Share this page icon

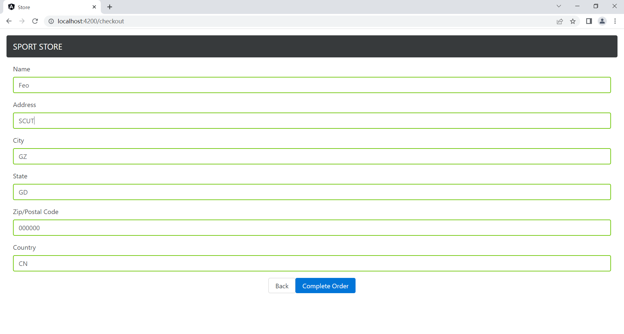(560, 21)
